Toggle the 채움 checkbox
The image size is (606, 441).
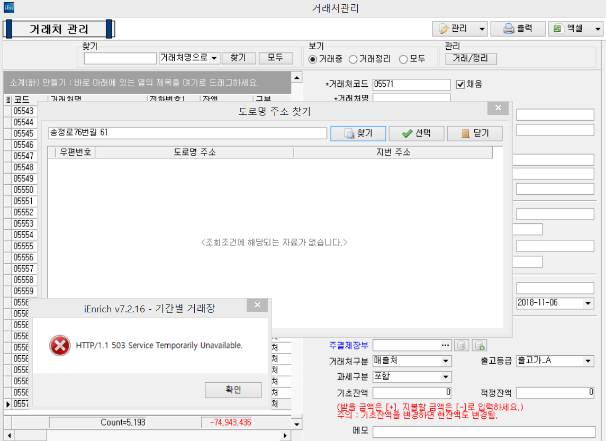[x=460, y=84]
